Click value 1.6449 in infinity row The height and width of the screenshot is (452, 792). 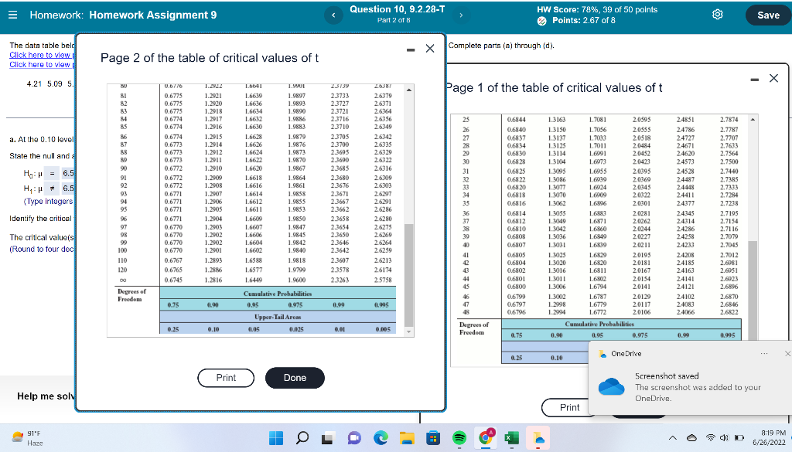[x=253, y=280]
